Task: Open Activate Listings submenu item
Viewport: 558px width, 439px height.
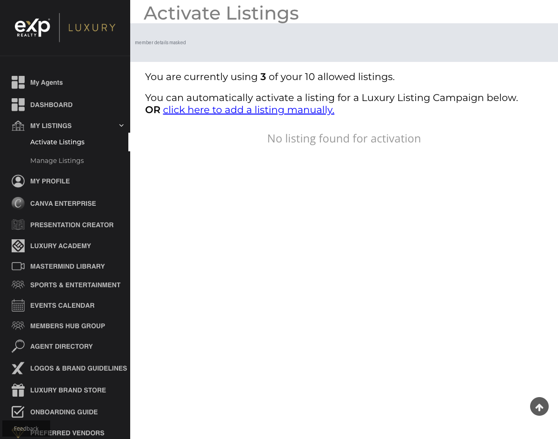Action: [57, 142]
